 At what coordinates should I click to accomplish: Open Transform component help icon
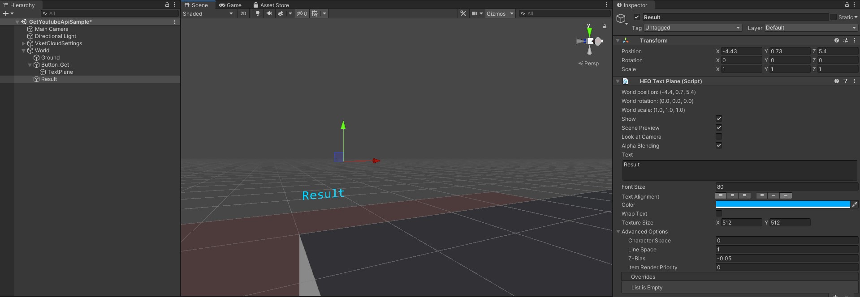click(x=836, y=40)
